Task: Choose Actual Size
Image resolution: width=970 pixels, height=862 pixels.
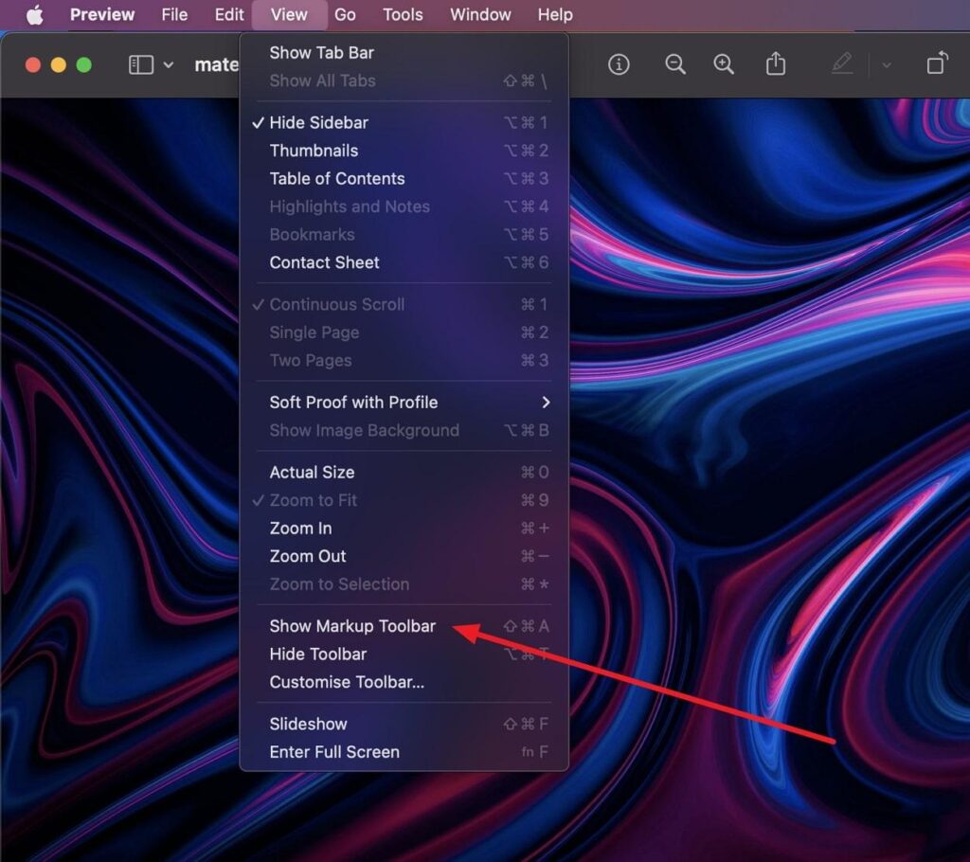Action: coord(404,472)
